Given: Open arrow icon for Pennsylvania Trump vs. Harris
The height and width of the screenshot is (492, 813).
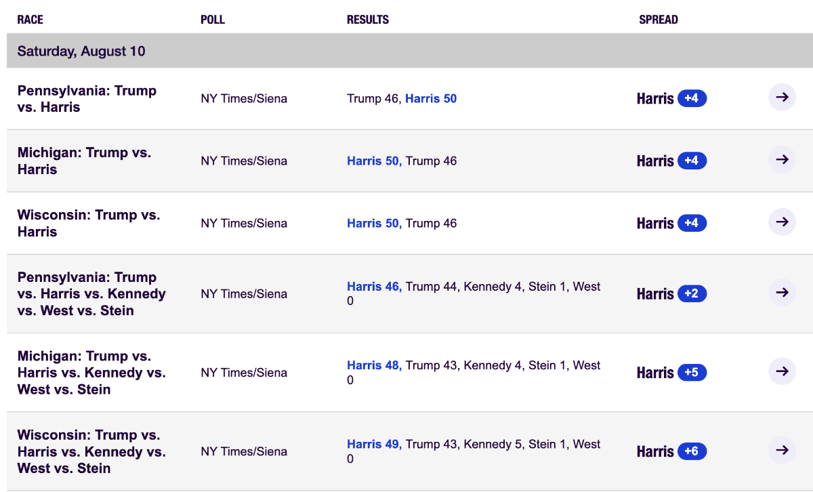Looking at the screenshot, I should coord(782,98).
